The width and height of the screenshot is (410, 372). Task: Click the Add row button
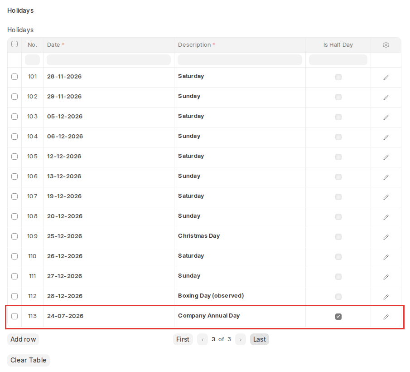23,339
